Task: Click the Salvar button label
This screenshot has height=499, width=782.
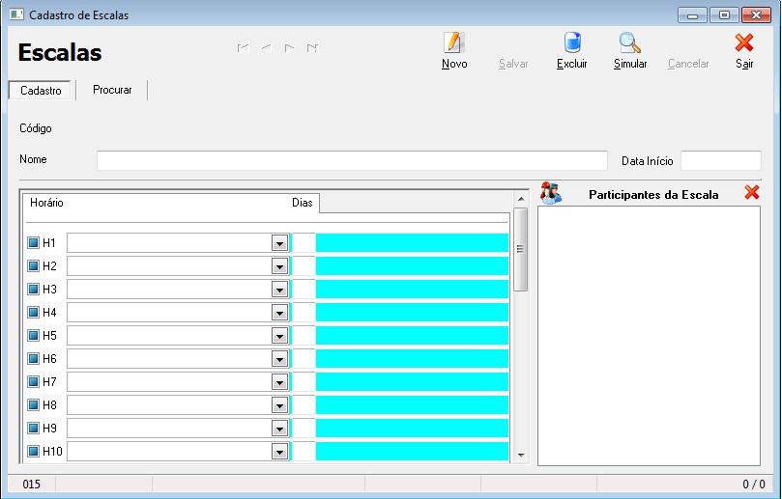Action: pos(513,64)
